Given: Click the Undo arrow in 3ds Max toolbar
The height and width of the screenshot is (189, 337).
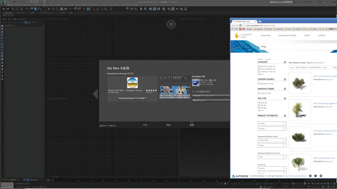Looking at the screenshot, I should tap(4, 9).
